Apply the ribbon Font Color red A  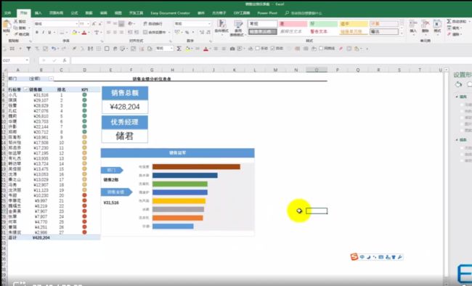coord(84,32)
